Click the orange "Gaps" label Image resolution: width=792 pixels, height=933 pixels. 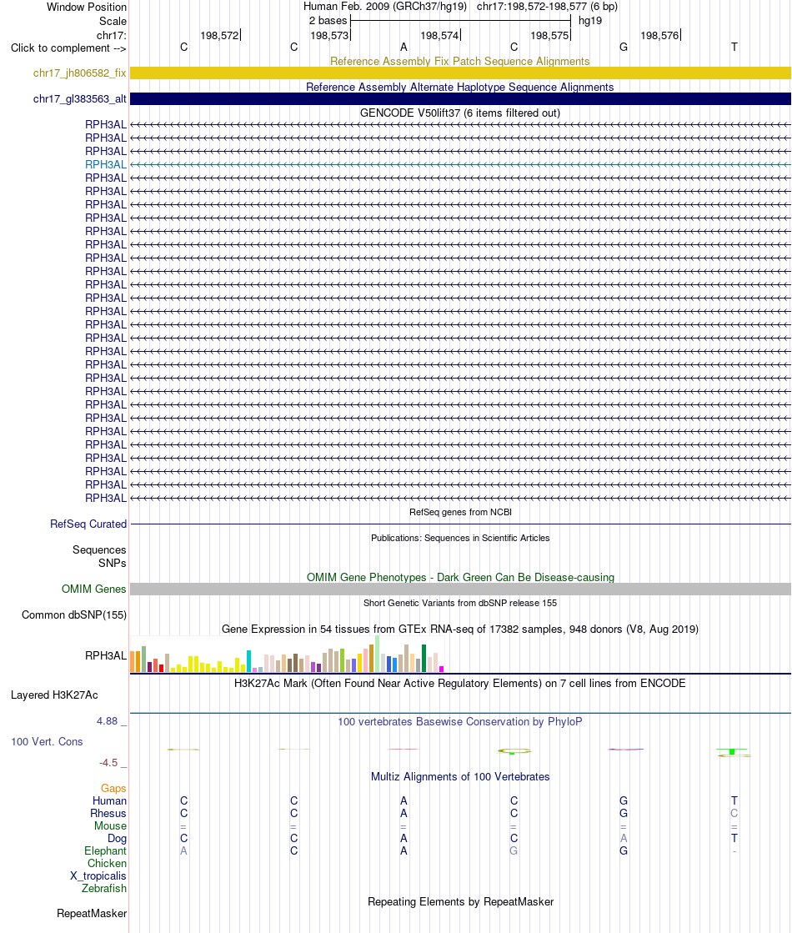point(113,788)
